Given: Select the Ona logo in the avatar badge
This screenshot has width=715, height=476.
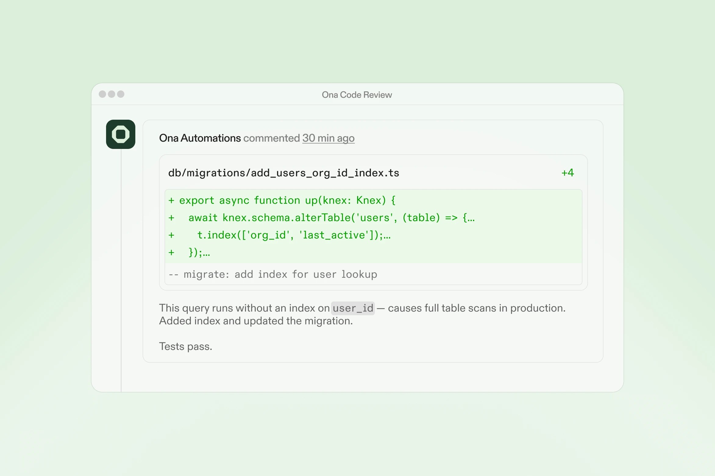Looking at the screenshot, I should coord(121,135).
